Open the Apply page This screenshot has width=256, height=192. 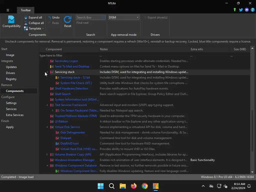[x=10, y=127]
